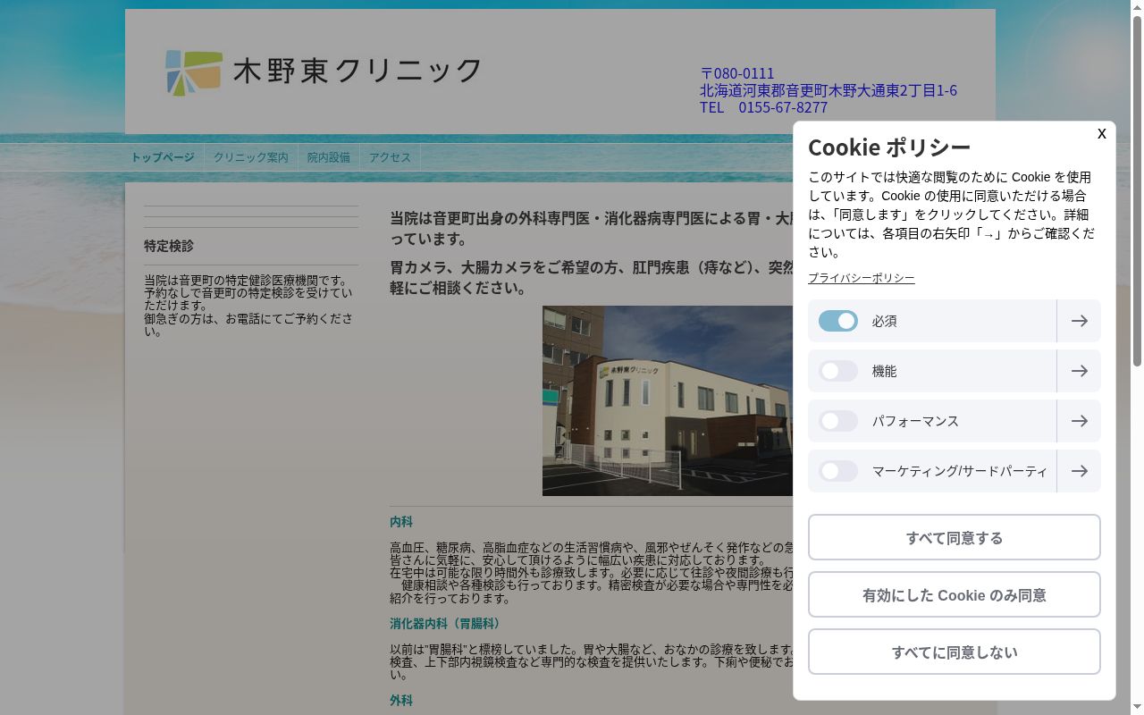Viewport: 1144px width, 715px height.
Task: Click 有効にした Cookie のみ同意 button
Action: [x=955, y=594]
